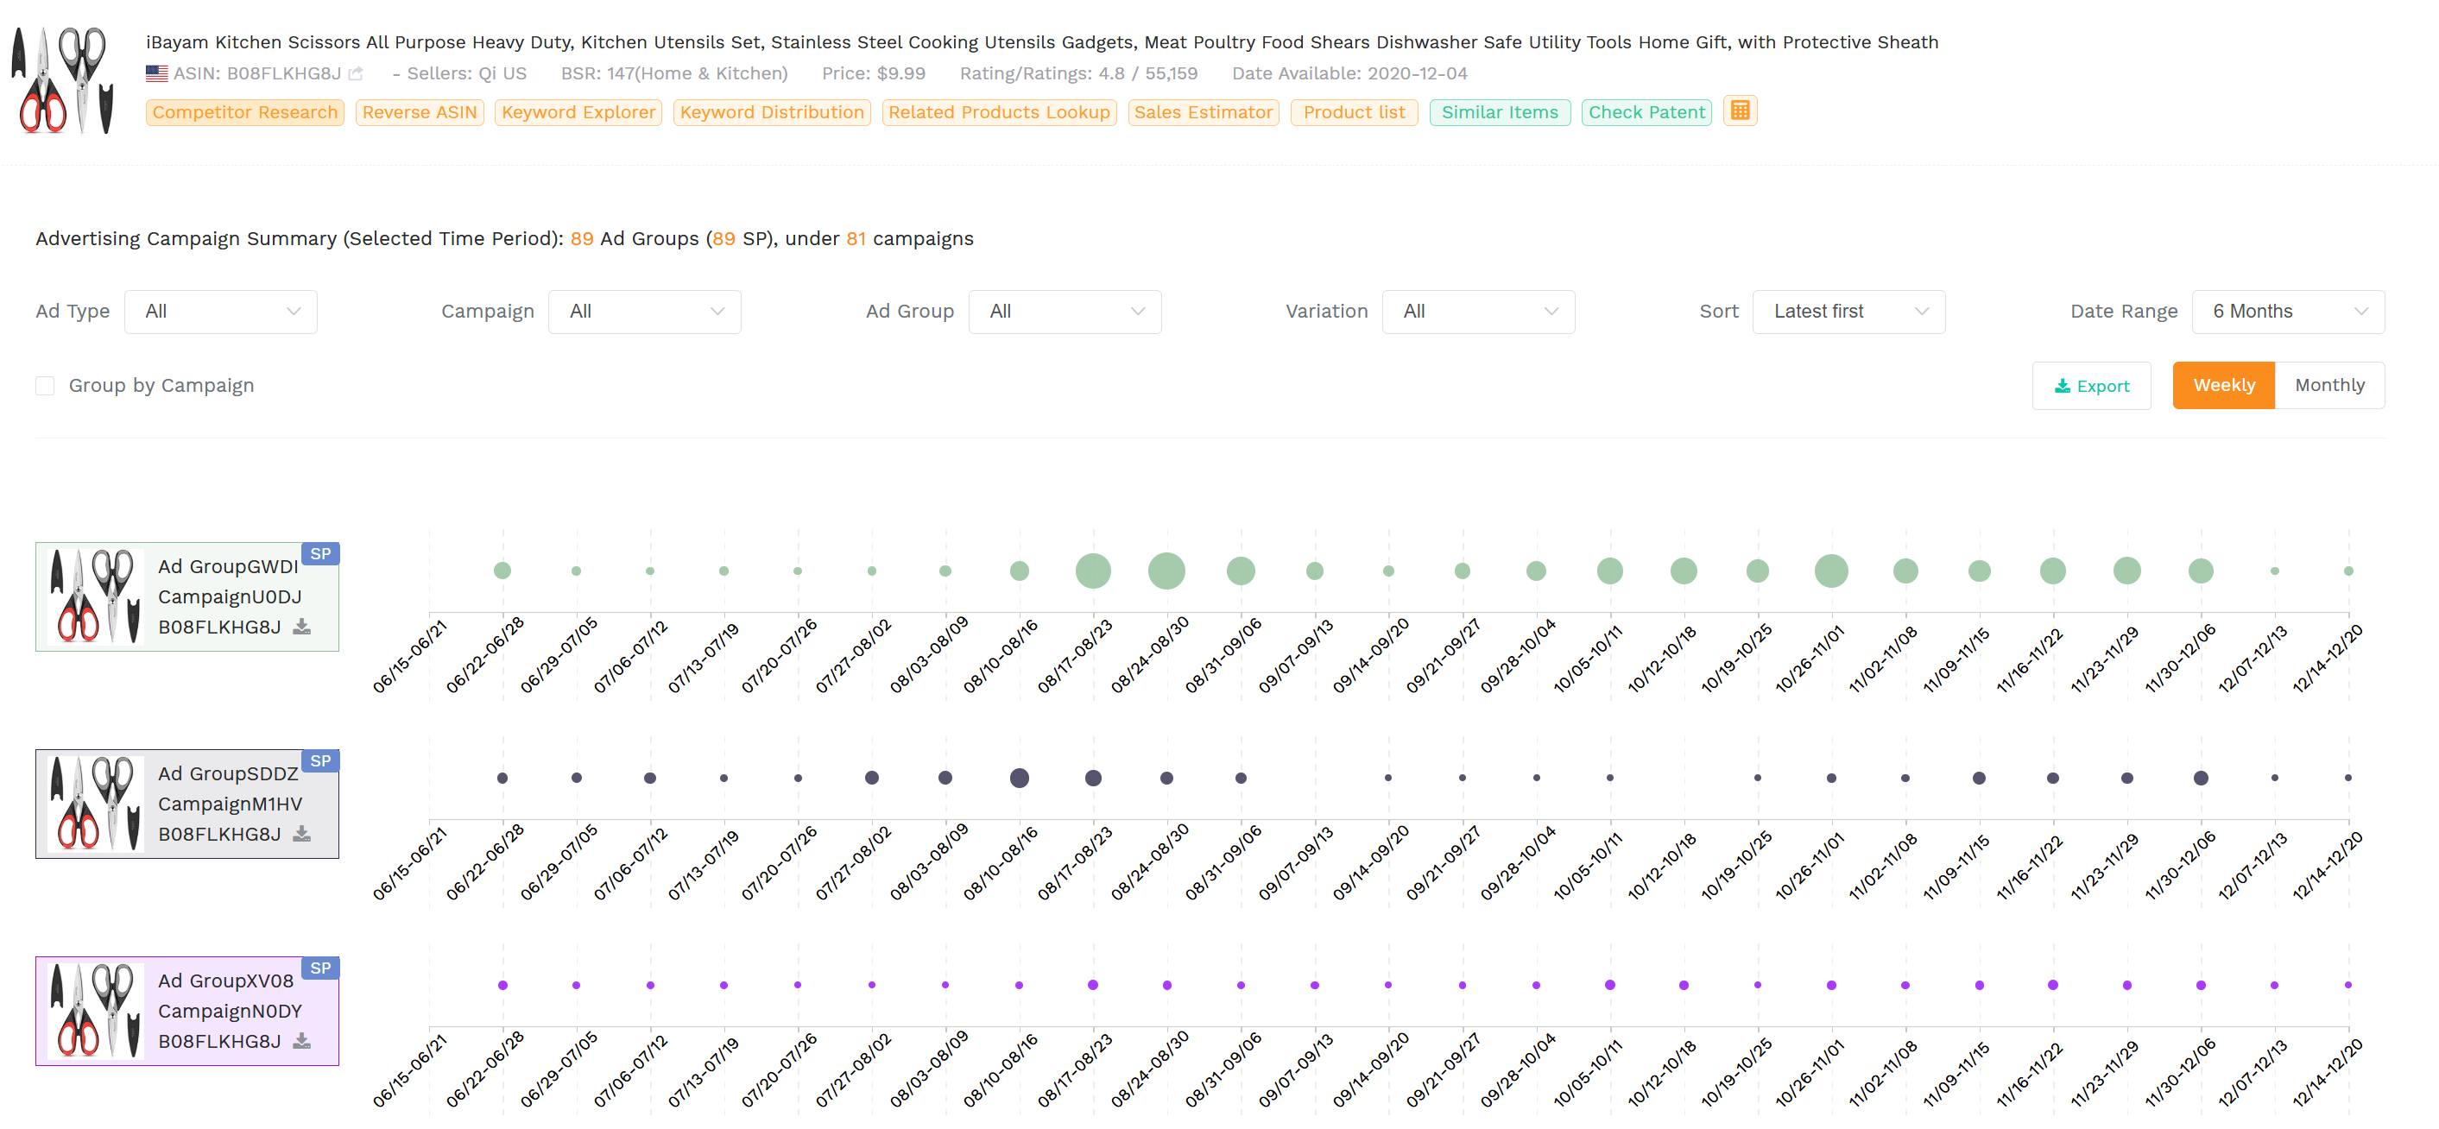The height and width of the screenshot is (1129, 2439).
Task: Click the Export button
Action: [x=2092, y=385]
